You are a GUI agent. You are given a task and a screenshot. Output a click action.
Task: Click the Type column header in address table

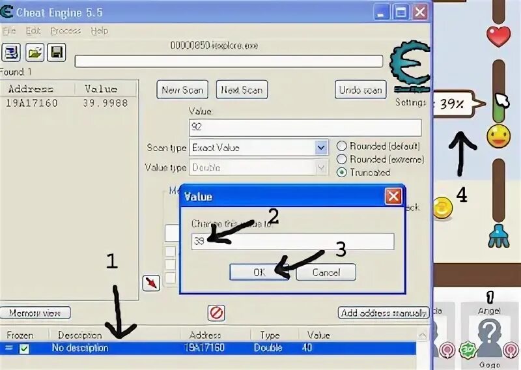(x=270, y=335)
